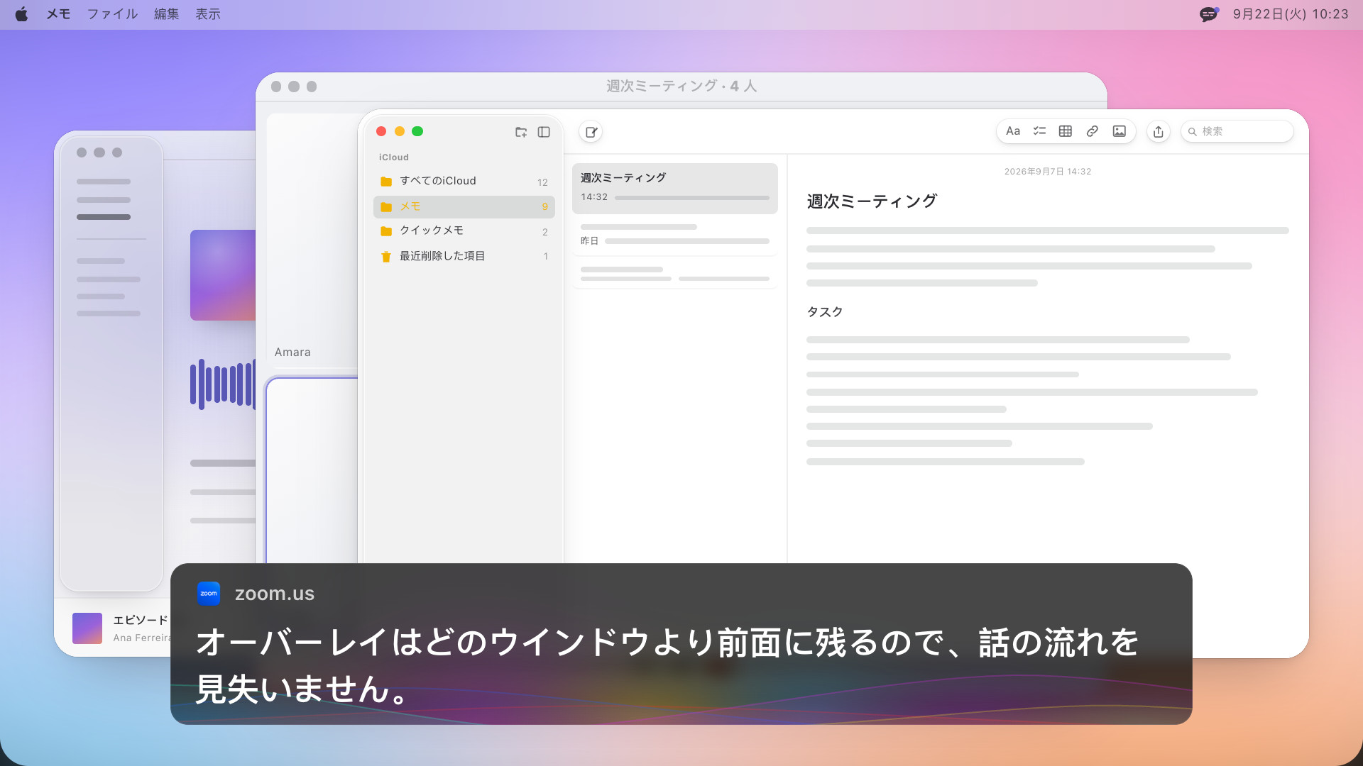Select the メモ folder
The height and width of the screenshot is (766, 1363).
click(x=464, y=206)
